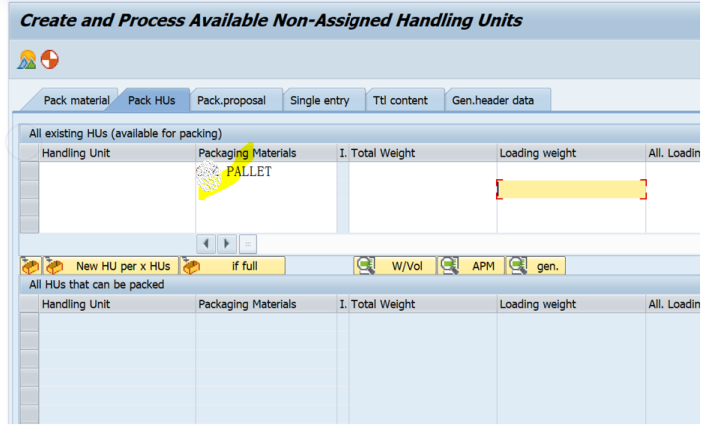Click Packaging Materials header in packable HUs table
This screenshot has width=701, height=425.
266,304
